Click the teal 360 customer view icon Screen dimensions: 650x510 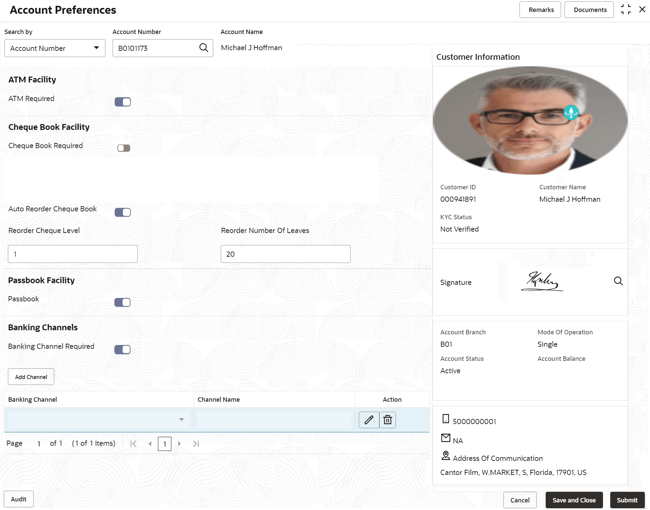pos(571,112)
